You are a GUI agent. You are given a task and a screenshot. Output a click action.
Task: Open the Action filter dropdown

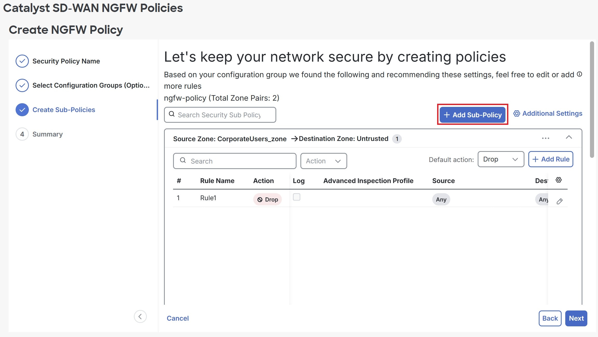323,161
